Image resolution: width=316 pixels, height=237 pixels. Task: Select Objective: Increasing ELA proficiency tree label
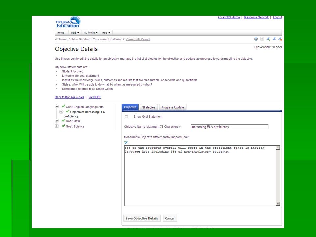84,114
